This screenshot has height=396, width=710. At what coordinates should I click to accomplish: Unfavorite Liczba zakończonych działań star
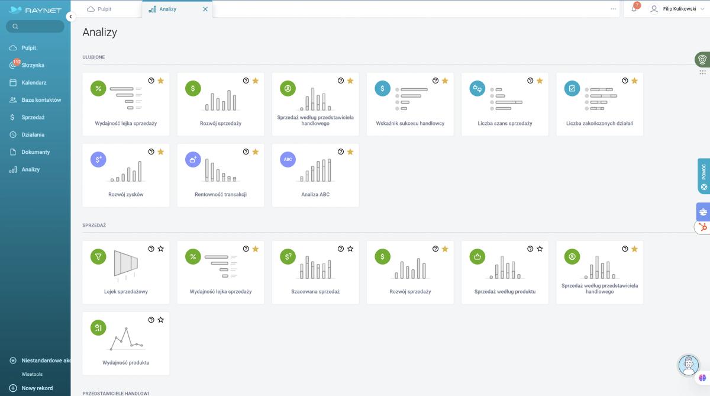coord(634,81)
